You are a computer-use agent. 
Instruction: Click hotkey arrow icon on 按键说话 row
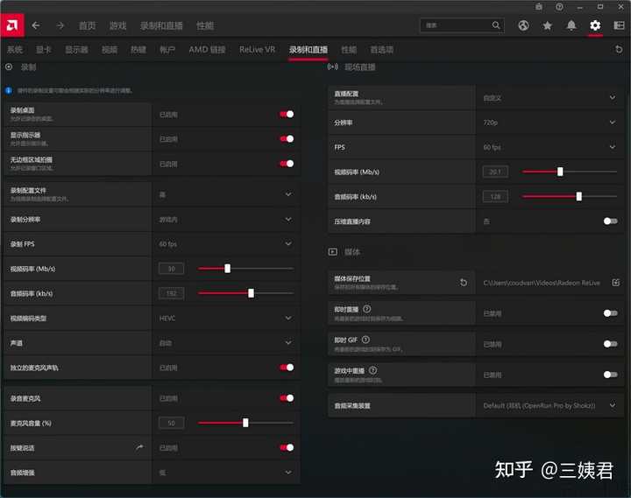[139, 447]
